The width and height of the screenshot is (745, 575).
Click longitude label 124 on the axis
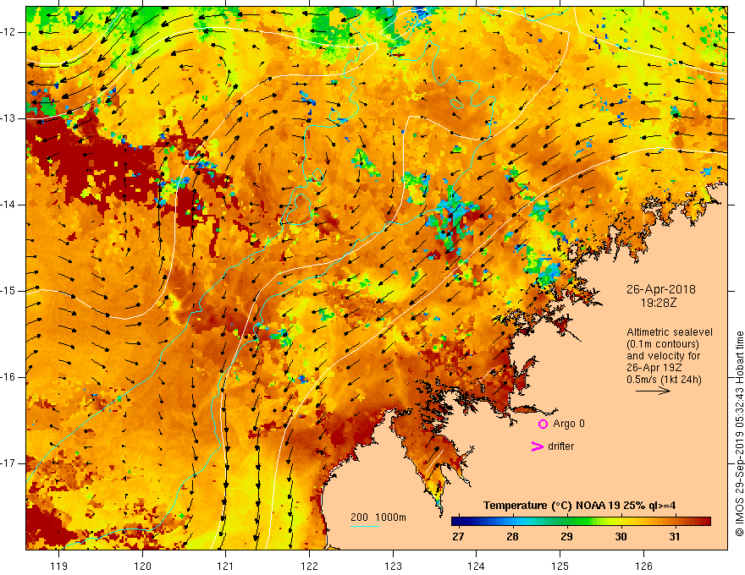pyautogui.click(x=477, y=566)
